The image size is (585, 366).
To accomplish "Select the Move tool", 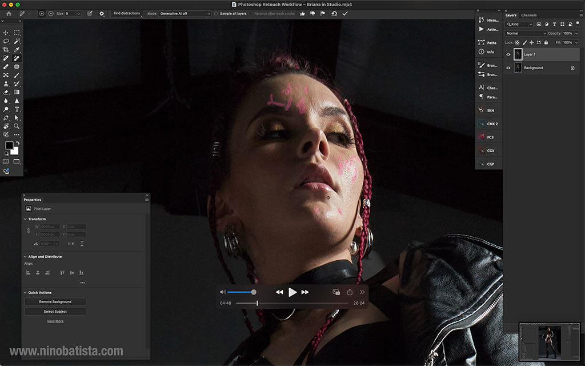I will coord(6,33).
